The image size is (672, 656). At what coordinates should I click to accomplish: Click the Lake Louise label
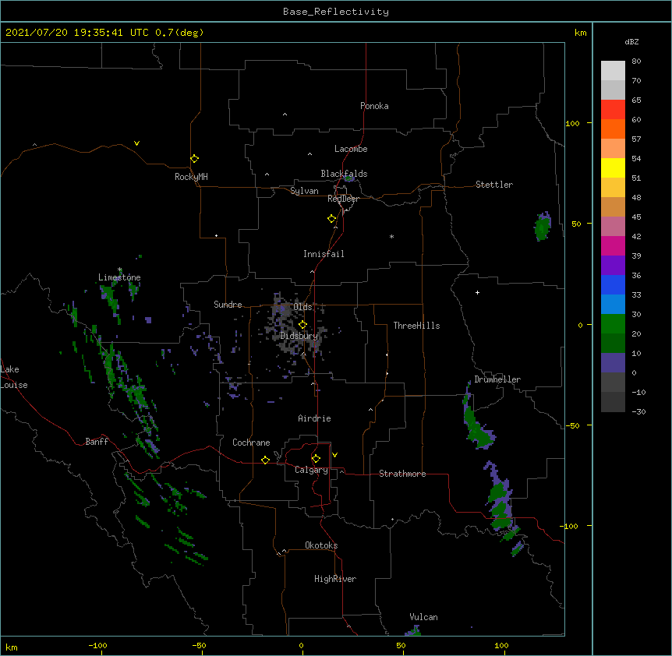pos(14,377)
